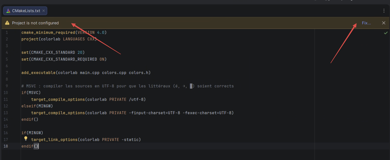The image size is (390, 160).
Task: Click the elseif(MINGW) line
Action: point(37,106)
